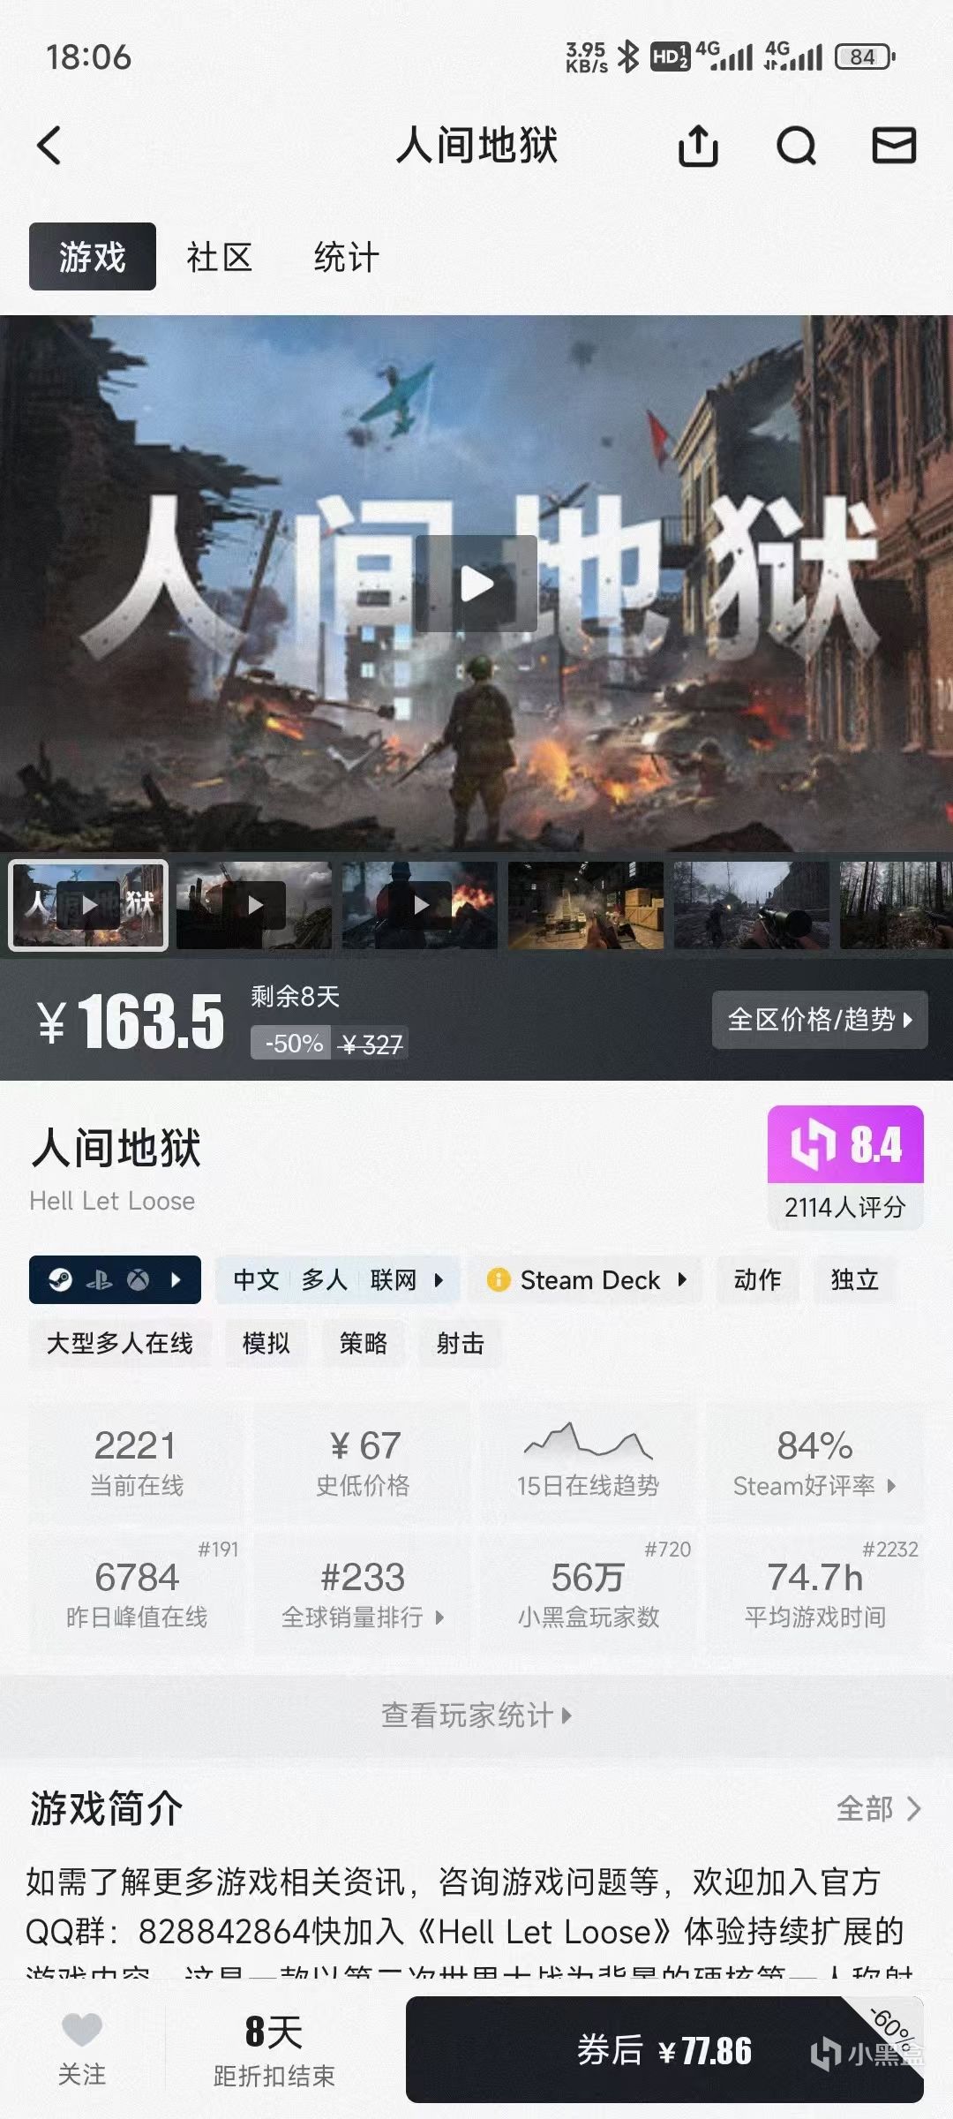Tap the search magnifier icon
The image size is (953, 2119).
[x=796, y=146]
